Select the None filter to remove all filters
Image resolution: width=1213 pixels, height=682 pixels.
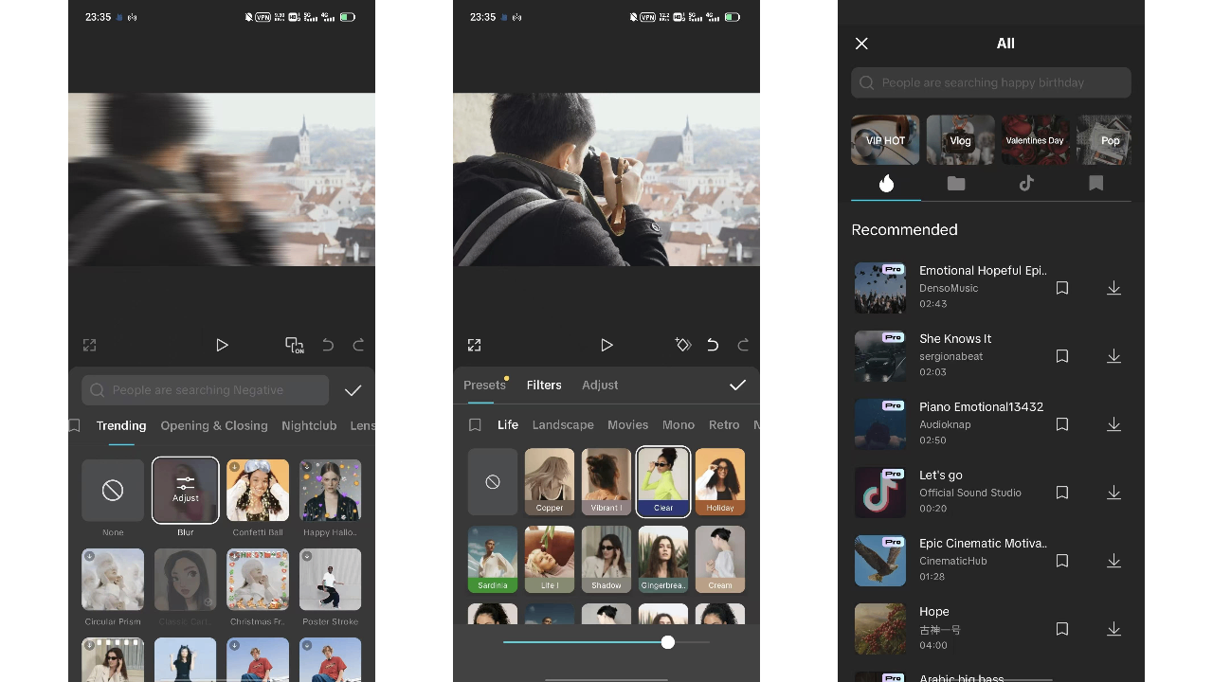coord(492,481)
